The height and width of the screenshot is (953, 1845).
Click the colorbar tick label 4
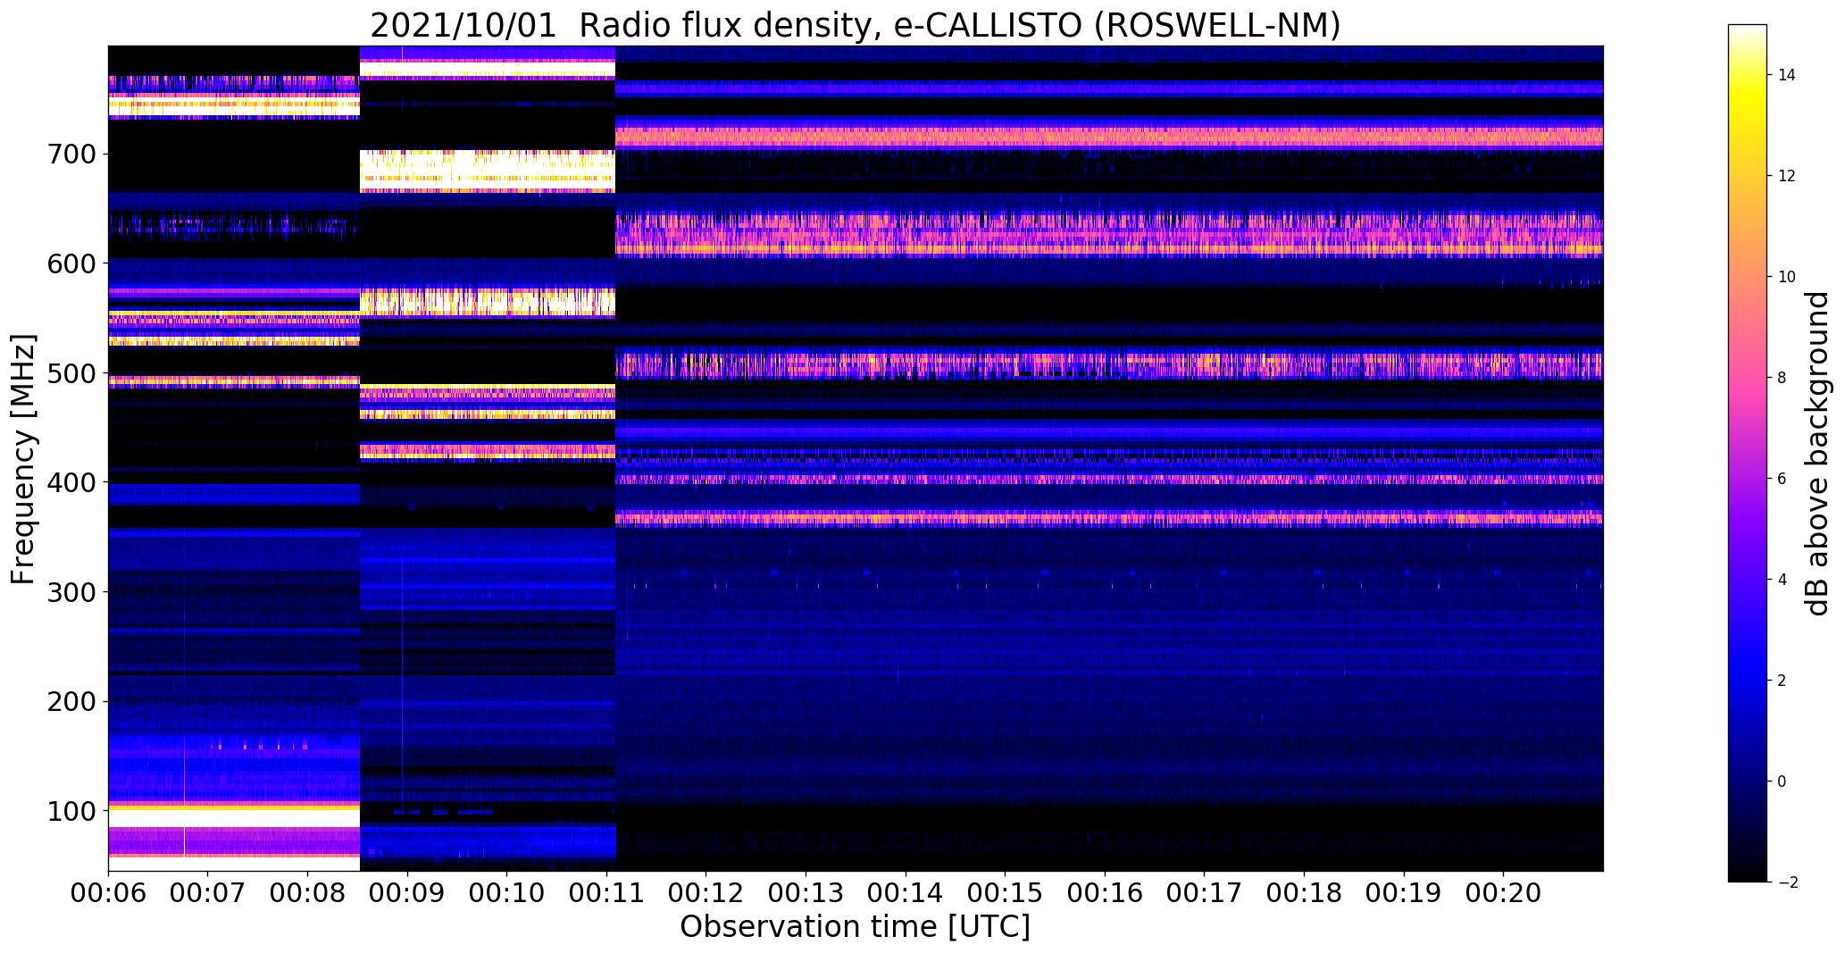1782,580
